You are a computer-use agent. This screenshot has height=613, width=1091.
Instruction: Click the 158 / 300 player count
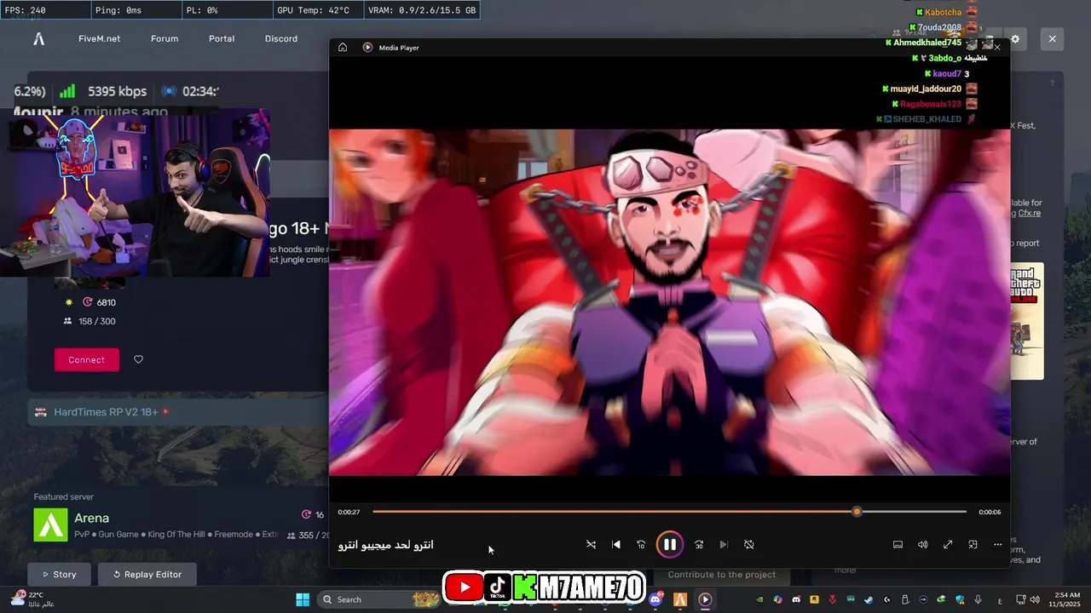point(96,321)
